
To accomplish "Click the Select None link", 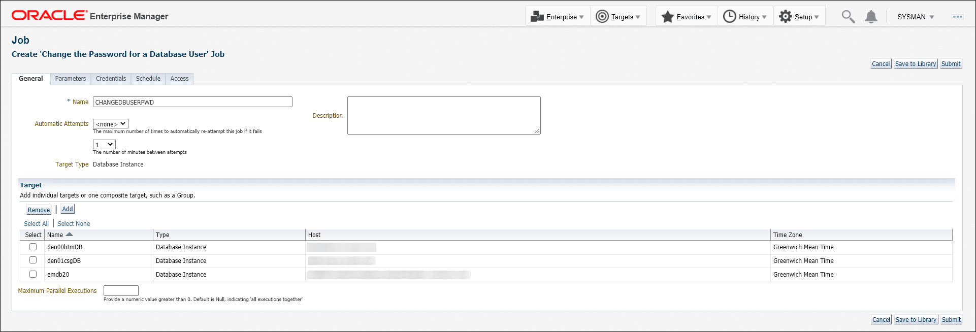I will click(x=74, y=224).
